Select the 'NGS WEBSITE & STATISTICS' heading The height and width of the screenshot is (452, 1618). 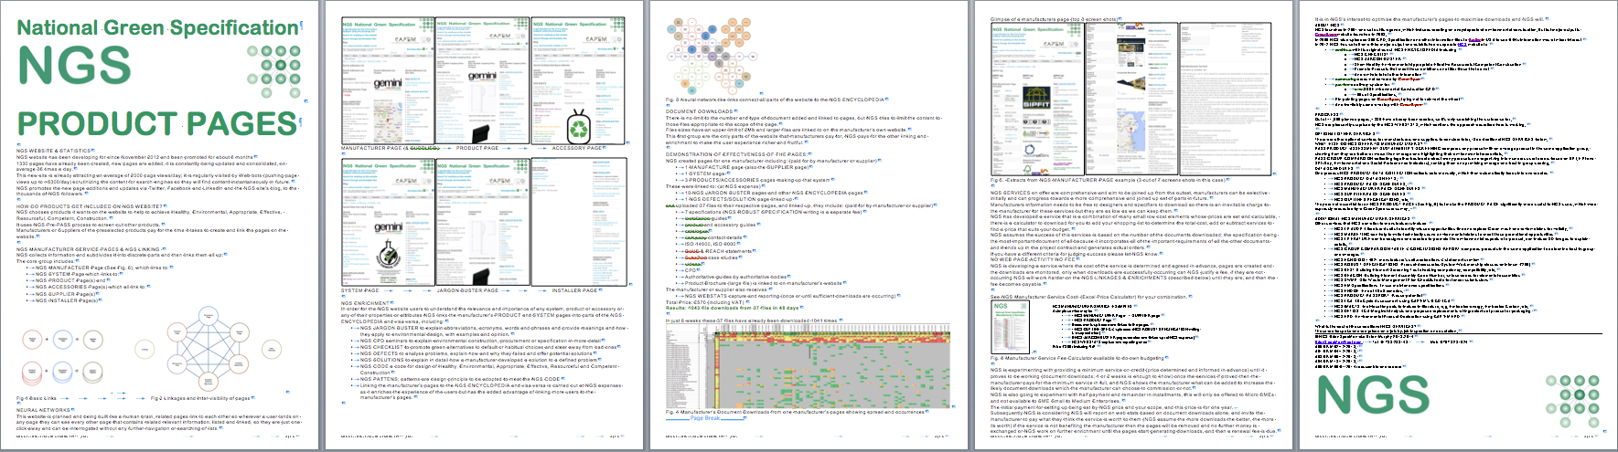[x=54, y=151]
